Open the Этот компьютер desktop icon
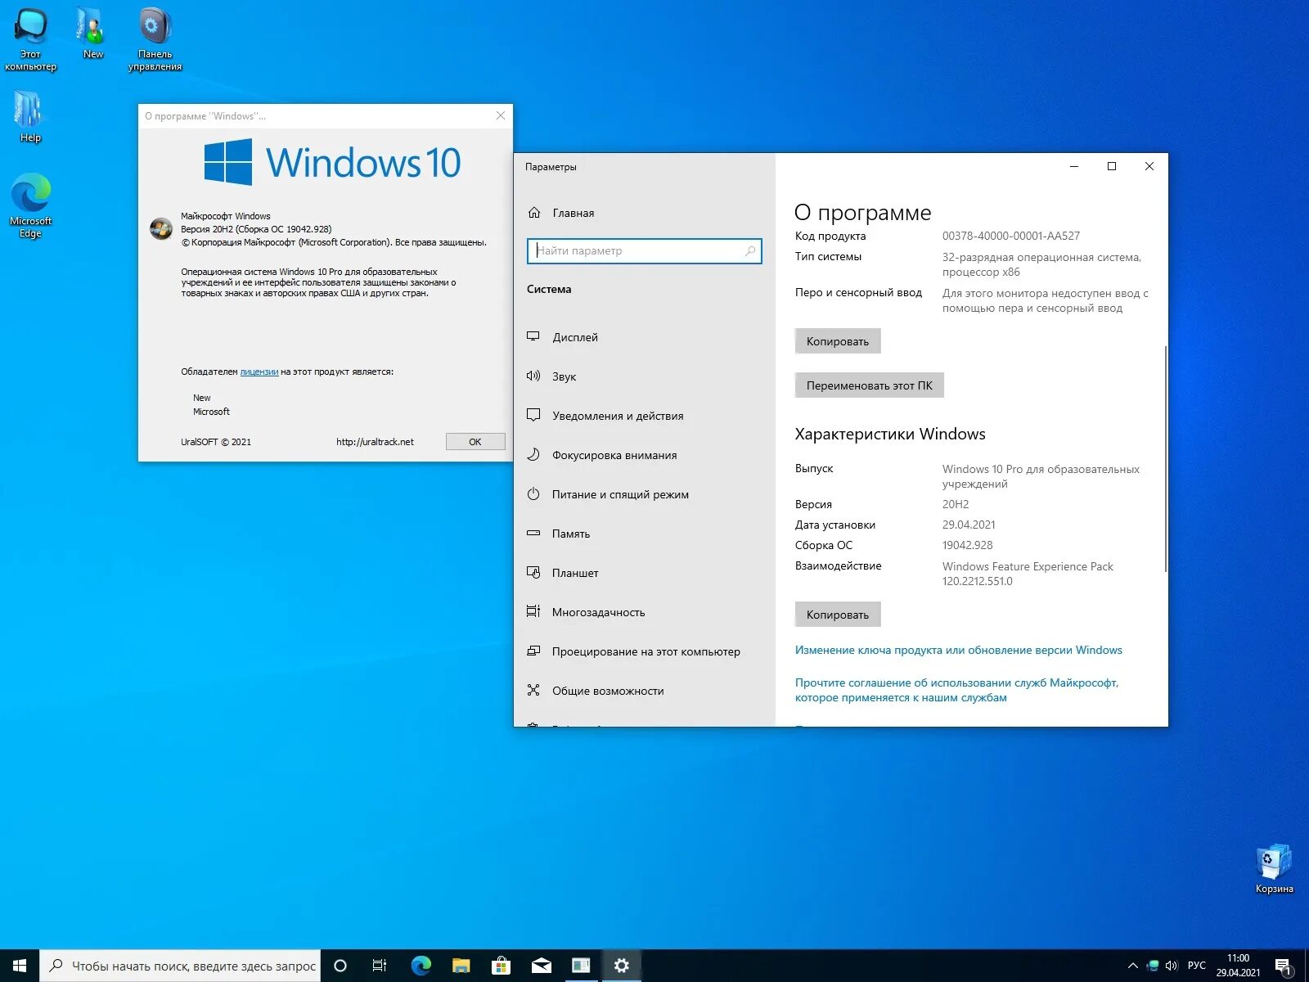The height and width of the screenshot is (982, 1309). click(x=31, y=39)
